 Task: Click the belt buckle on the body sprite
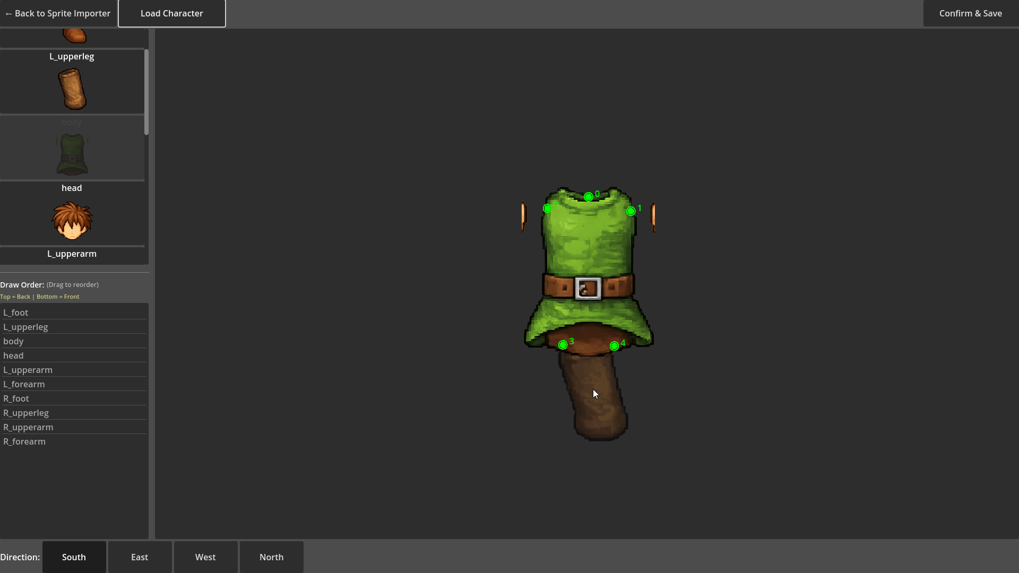click(x=588, y=289)
